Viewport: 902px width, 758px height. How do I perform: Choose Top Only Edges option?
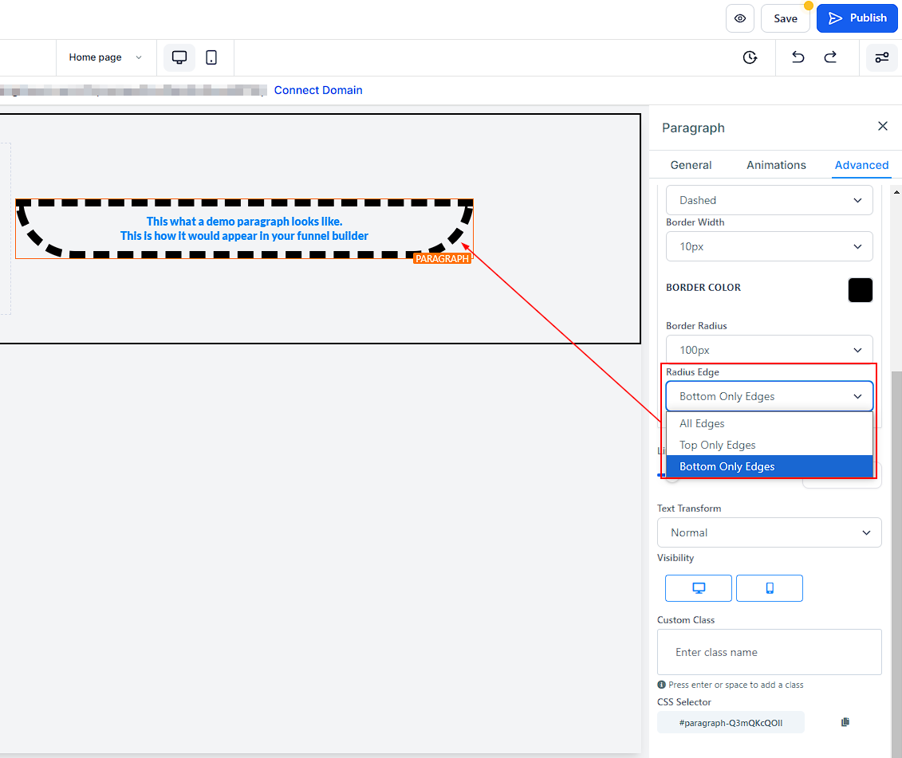(717, 445)
